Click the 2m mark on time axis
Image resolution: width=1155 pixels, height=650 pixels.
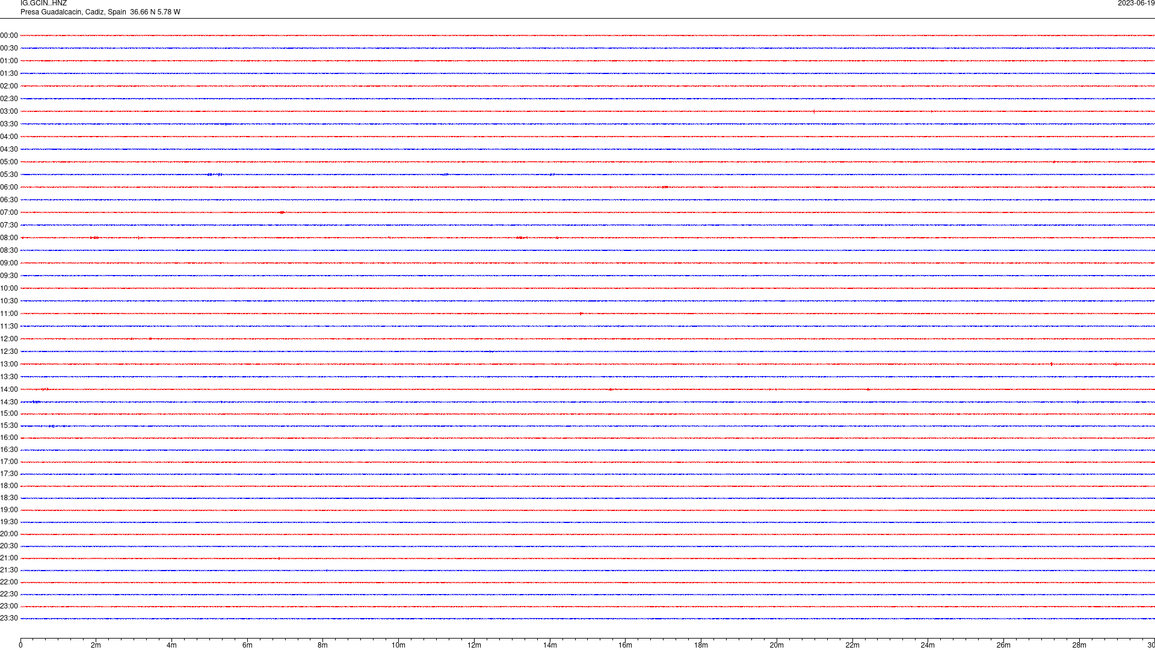tap(96, 645)
